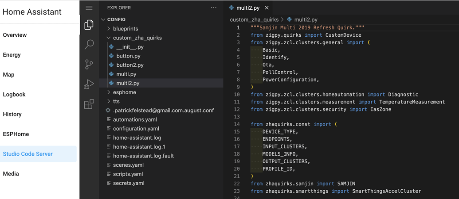459x199 pixels.
Task: Open __init__.py in explorer
Action: coord(130,47)
